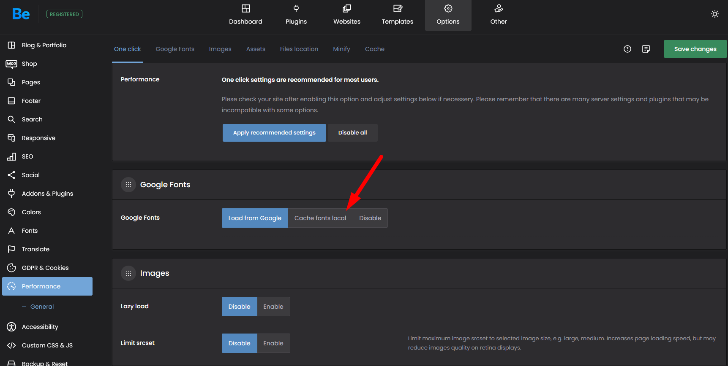
Task: Set Limit srcset to Enable
Action: pyautogui.click(x=273, y=343)
